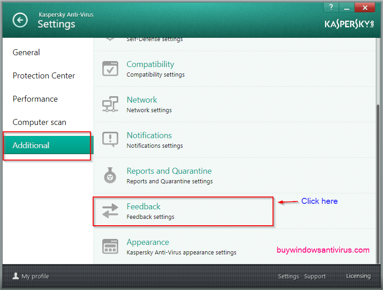
Task: Click the Reports and Quarantine flask icon
Action: click(x=110, y=175)
